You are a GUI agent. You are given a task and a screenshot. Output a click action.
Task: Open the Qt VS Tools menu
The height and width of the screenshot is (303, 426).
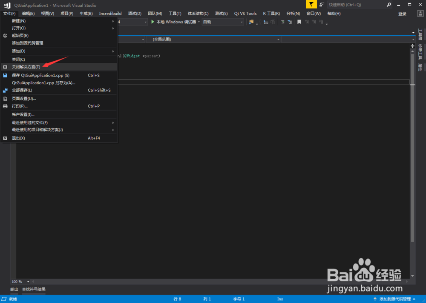245,14
